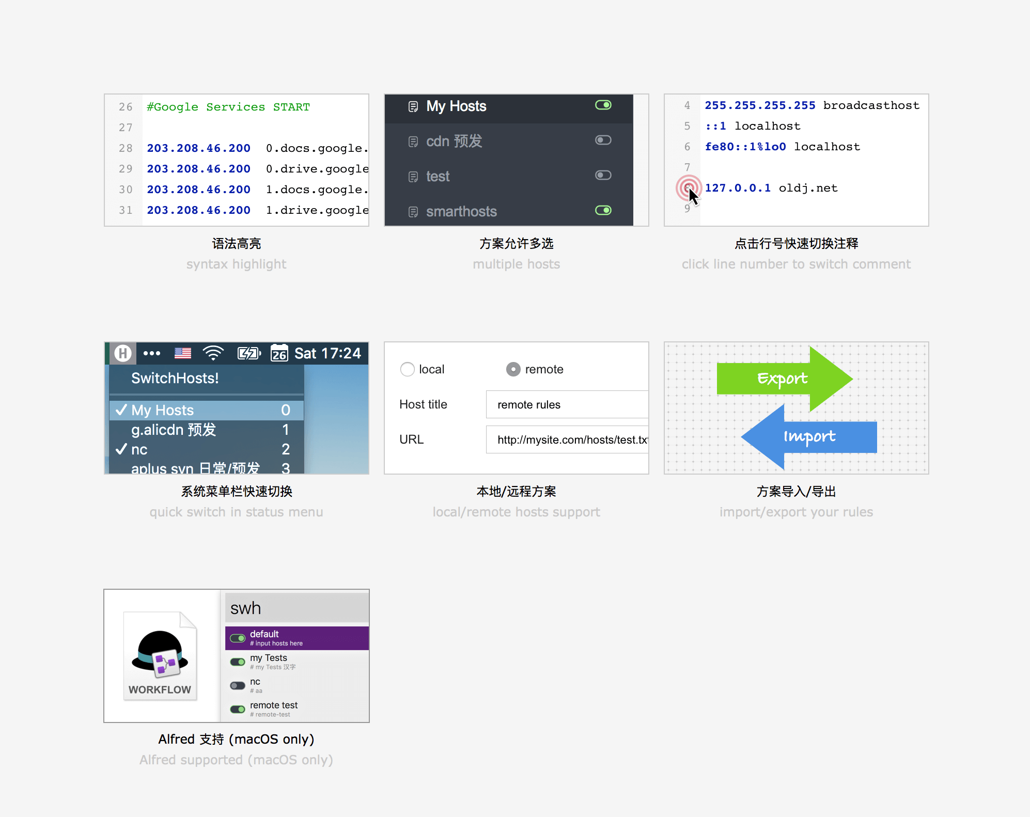The height and width of the screenshot is (817, 1030).
Task: Enable the test hosts switch
Action: pyautogui.click(x=603, y=175)
